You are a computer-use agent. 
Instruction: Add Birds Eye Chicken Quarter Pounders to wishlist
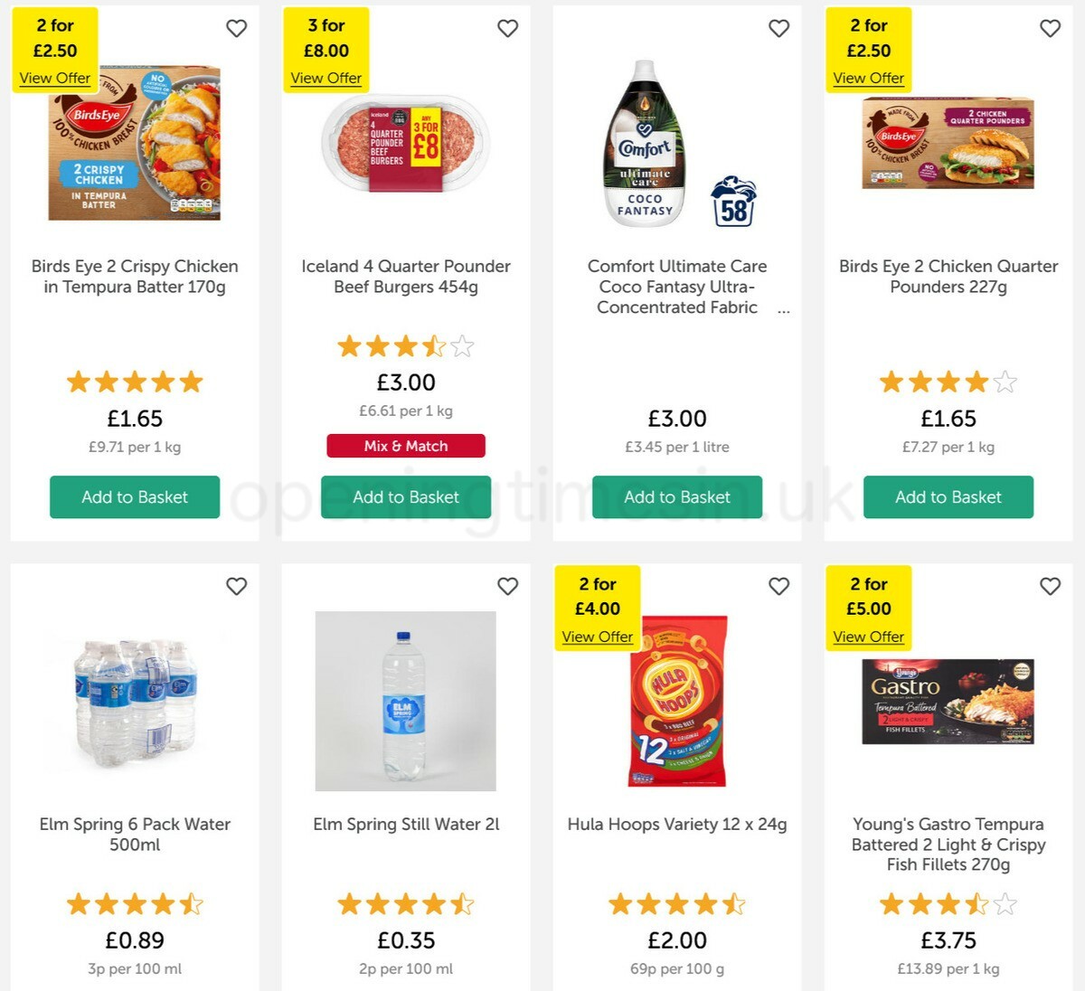coord(1050,28)
